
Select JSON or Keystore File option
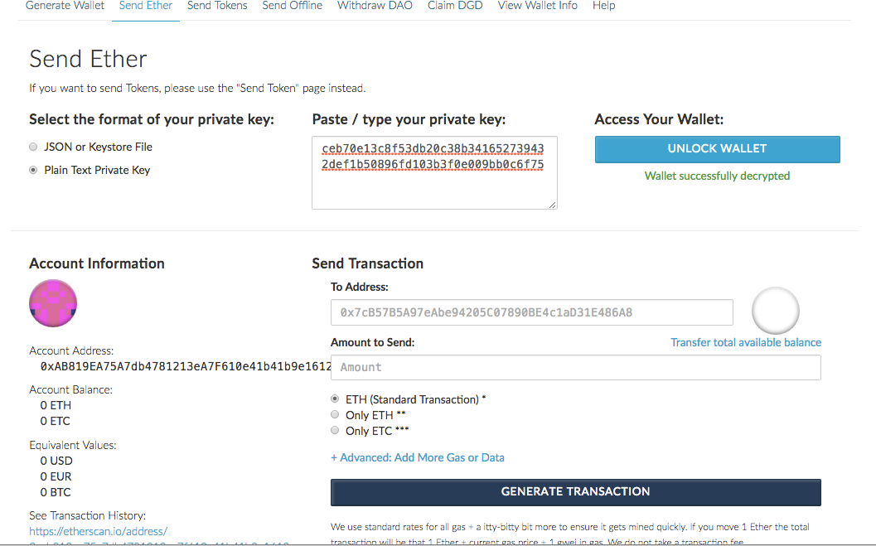pyautogui.click(x=33, y=147)
